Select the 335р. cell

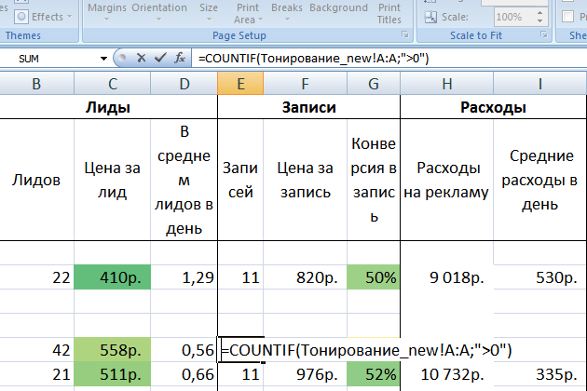[x=540, y=374]
